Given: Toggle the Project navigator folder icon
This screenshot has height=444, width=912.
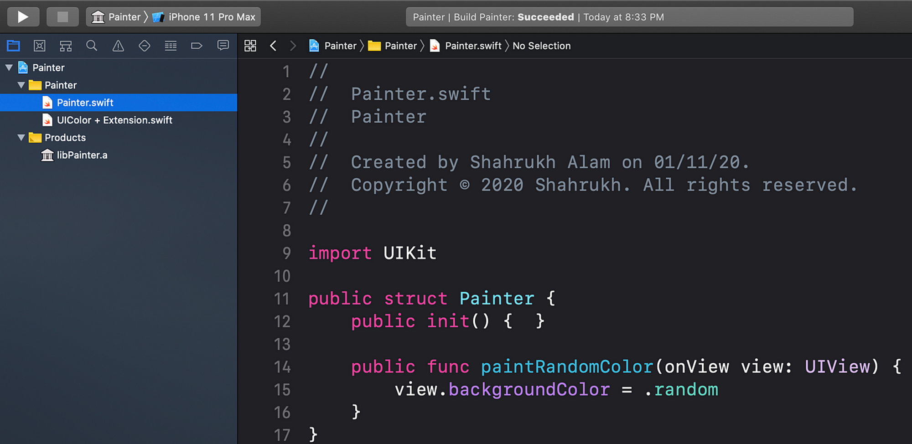Looking at the screenshot, I should tap(13, 46).
